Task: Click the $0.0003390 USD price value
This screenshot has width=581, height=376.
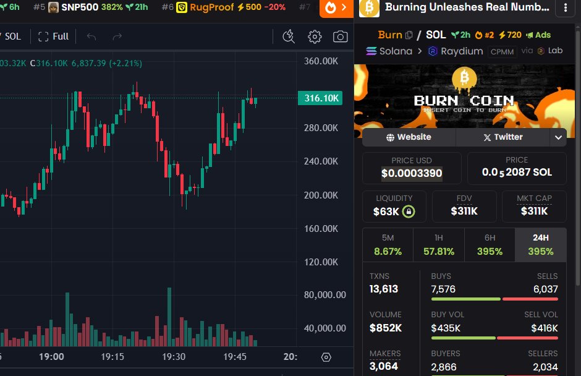Action: pos(412,173)
